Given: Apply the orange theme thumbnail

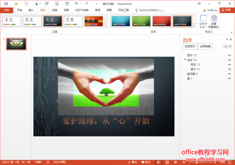Looking at the screenshot, I should pos(94,21).
